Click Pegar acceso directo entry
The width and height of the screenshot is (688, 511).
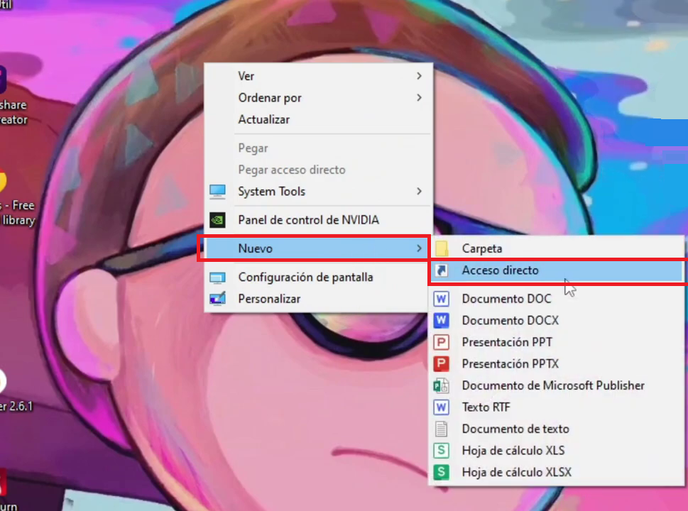(319, 170)
